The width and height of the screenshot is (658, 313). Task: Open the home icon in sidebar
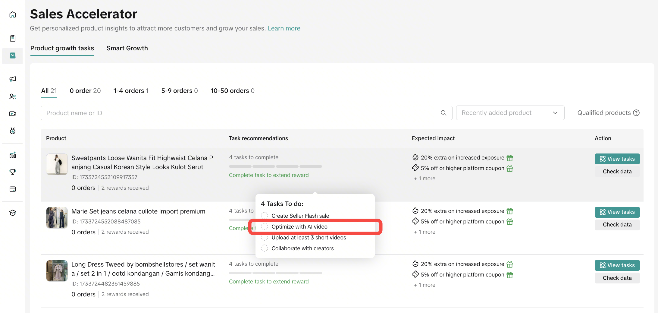tap(13, 14)
